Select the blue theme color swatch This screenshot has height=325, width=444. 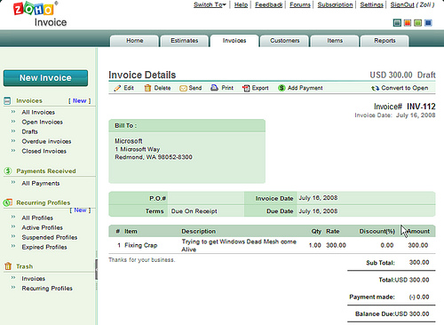(428, 23)
